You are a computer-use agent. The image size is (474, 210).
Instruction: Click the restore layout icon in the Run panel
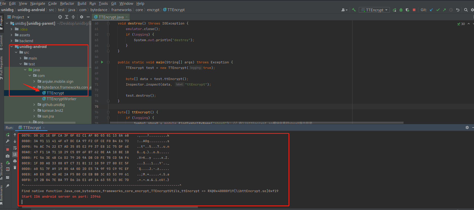[x=8, y=177]
